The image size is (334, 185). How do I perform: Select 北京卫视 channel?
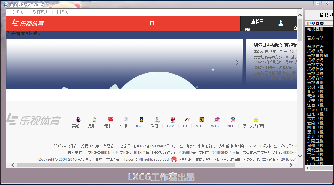tap(315, 92)
